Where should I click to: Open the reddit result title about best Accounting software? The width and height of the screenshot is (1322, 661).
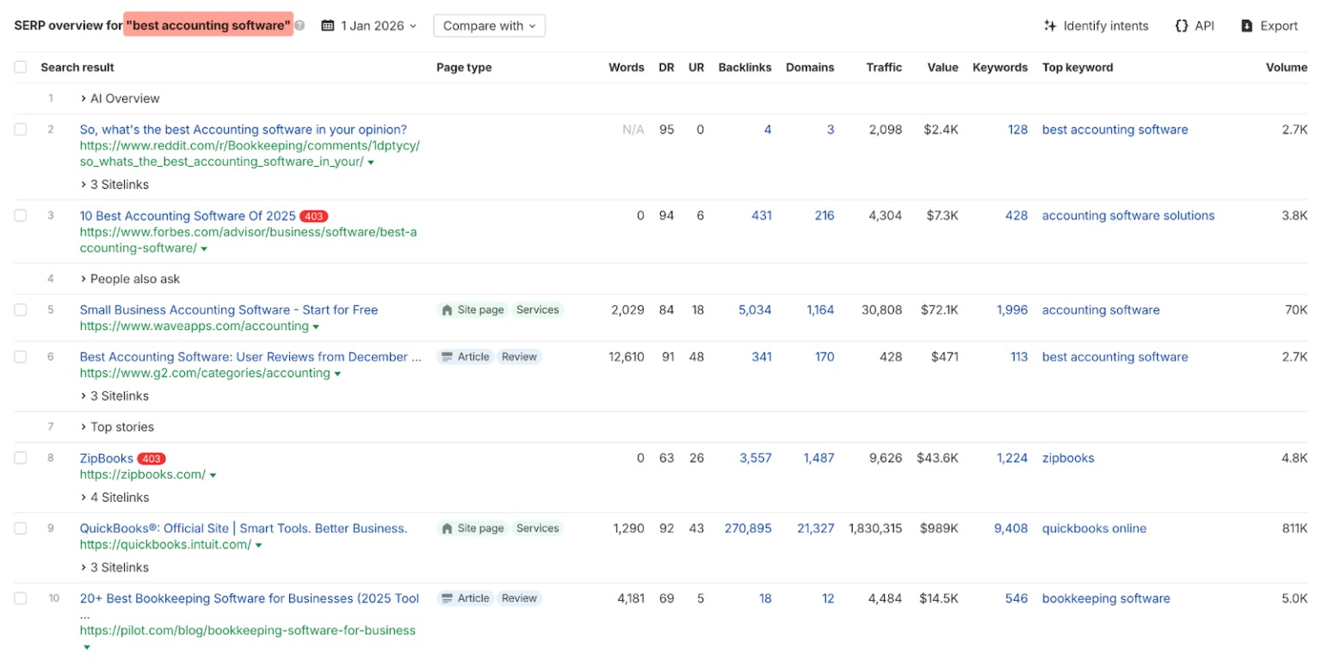[244, 130]
